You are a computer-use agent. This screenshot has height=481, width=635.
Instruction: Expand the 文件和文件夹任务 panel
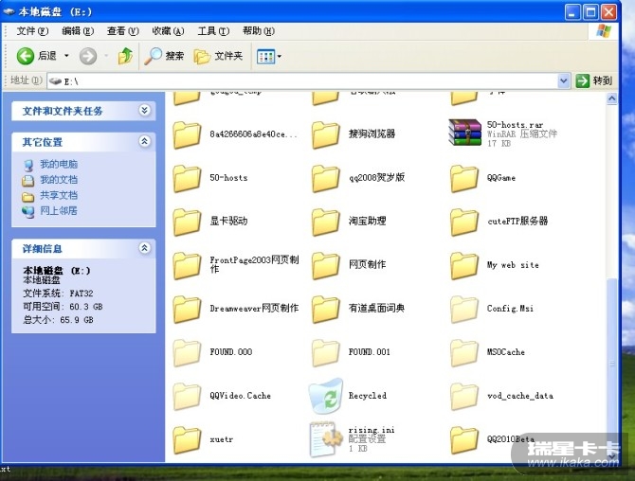145,110
